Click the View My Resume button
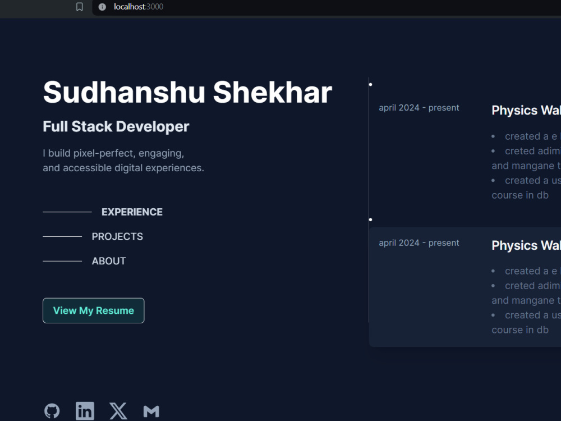561x421 pixels. tap(93, 310)
